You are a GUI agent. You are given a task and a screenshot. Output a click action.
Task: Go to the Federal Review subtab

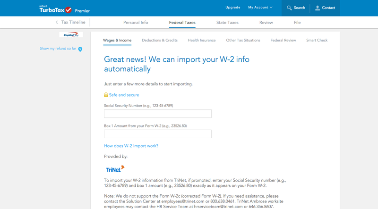[283, 40]
